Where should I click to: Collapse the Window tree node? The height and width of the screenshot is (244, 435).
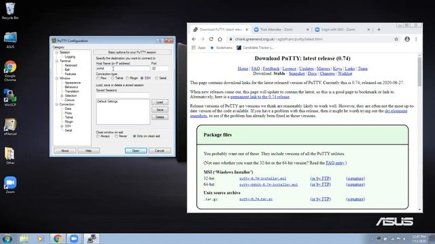(x=56, y=79)
